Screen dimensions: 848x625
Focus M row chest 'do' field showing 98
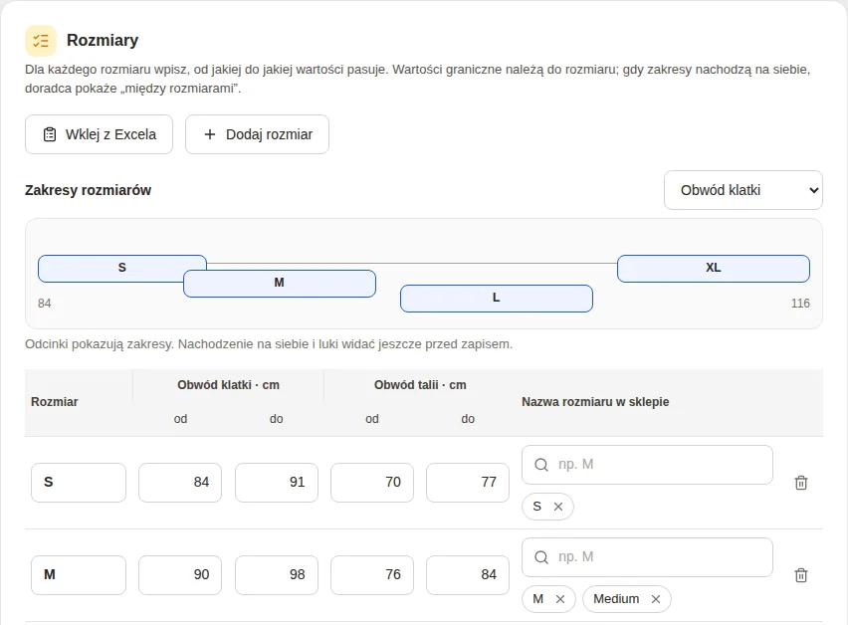(277, 574)
